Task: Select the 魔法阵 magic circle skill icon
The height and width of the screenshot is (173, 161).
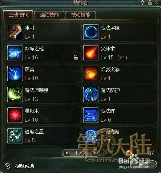Action: click(91, 115)
